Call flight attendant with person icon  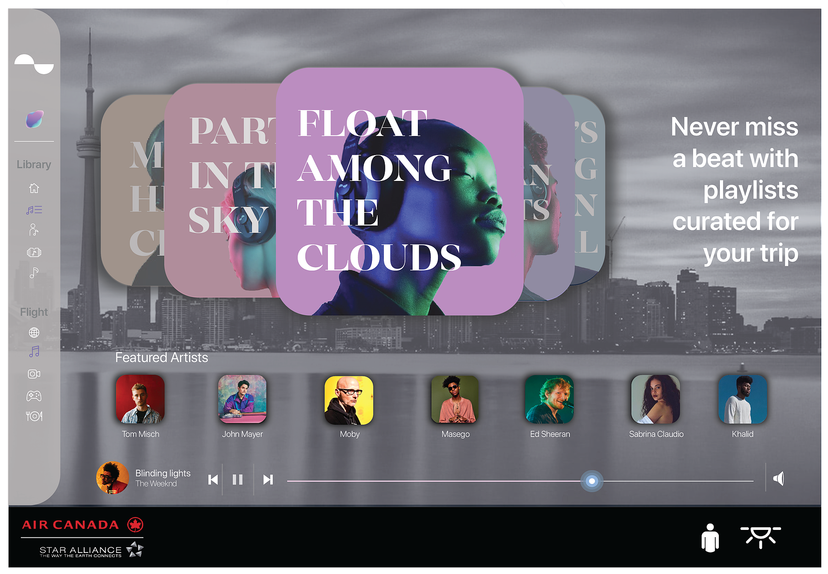pos(710,538)
